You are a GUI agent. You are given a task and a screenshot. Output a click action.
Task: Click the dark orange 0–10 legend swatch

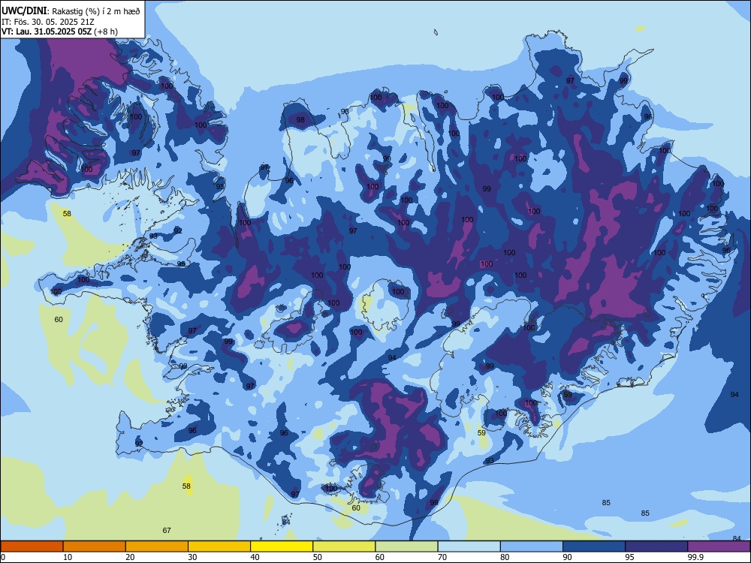pyautogui.click(x=32, y=546)
